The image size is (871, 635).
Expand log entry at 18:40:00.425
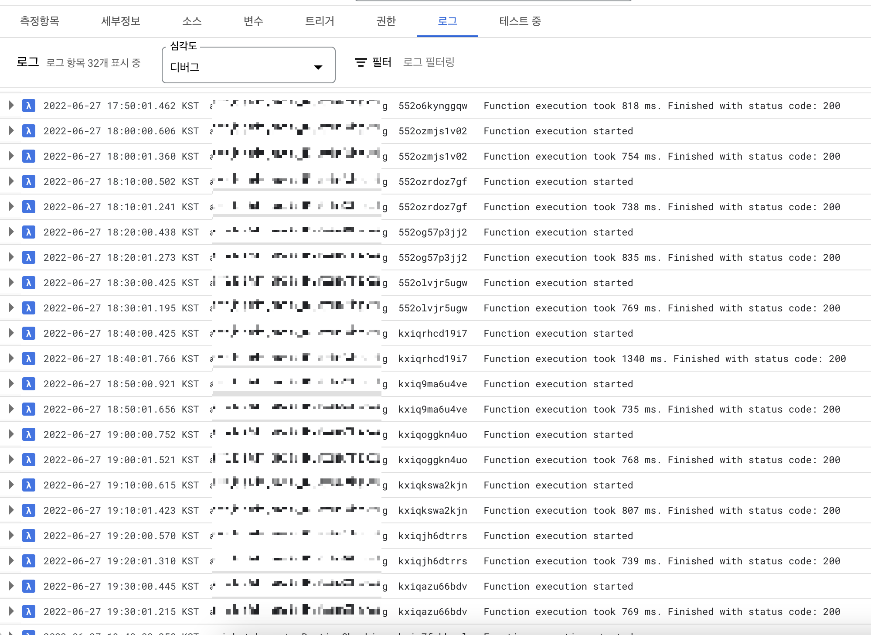click(x=11, y=333)
